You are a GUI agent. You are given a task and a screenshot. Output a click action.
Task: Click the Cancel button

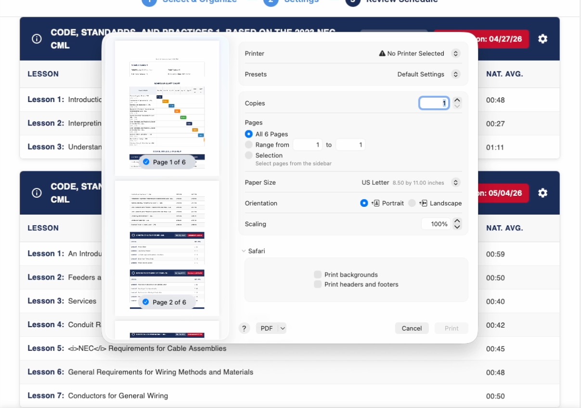pos(412,328)
